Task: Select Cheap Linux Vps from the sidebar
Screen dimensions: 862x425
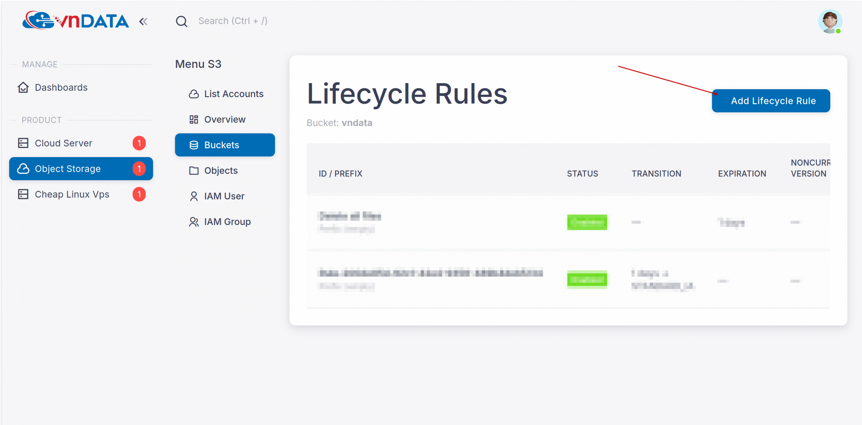Action: pyautogui.click(x=72, y=194)
